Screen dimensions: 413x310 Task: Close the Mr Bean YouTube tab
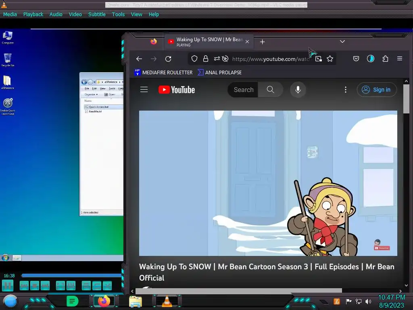[x=247, y=42]
